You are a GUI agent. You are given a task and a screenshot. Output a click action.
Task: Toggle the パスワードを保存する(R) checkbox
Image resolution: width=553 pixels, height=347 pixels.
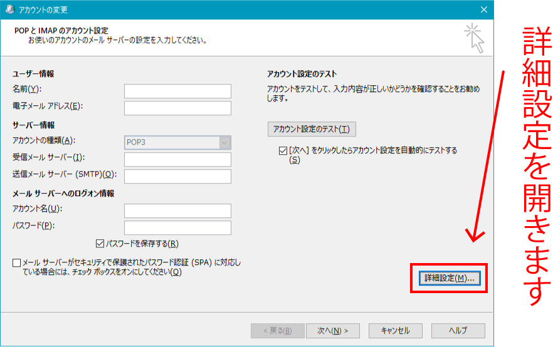click(x=100, y=244)
